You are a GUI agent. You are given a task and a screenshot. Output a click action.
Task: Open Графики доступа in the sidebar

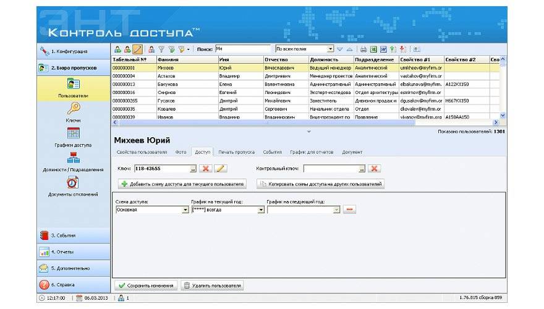(73, 133)
